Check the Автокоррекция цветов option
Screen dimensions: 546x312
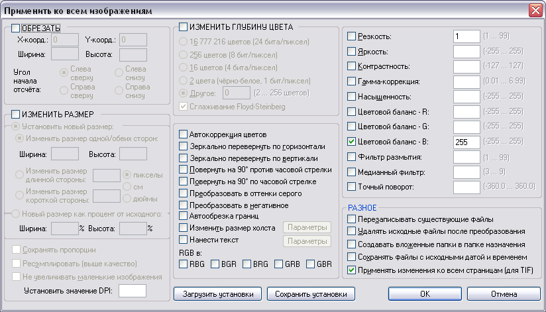(x=184, y=134)
